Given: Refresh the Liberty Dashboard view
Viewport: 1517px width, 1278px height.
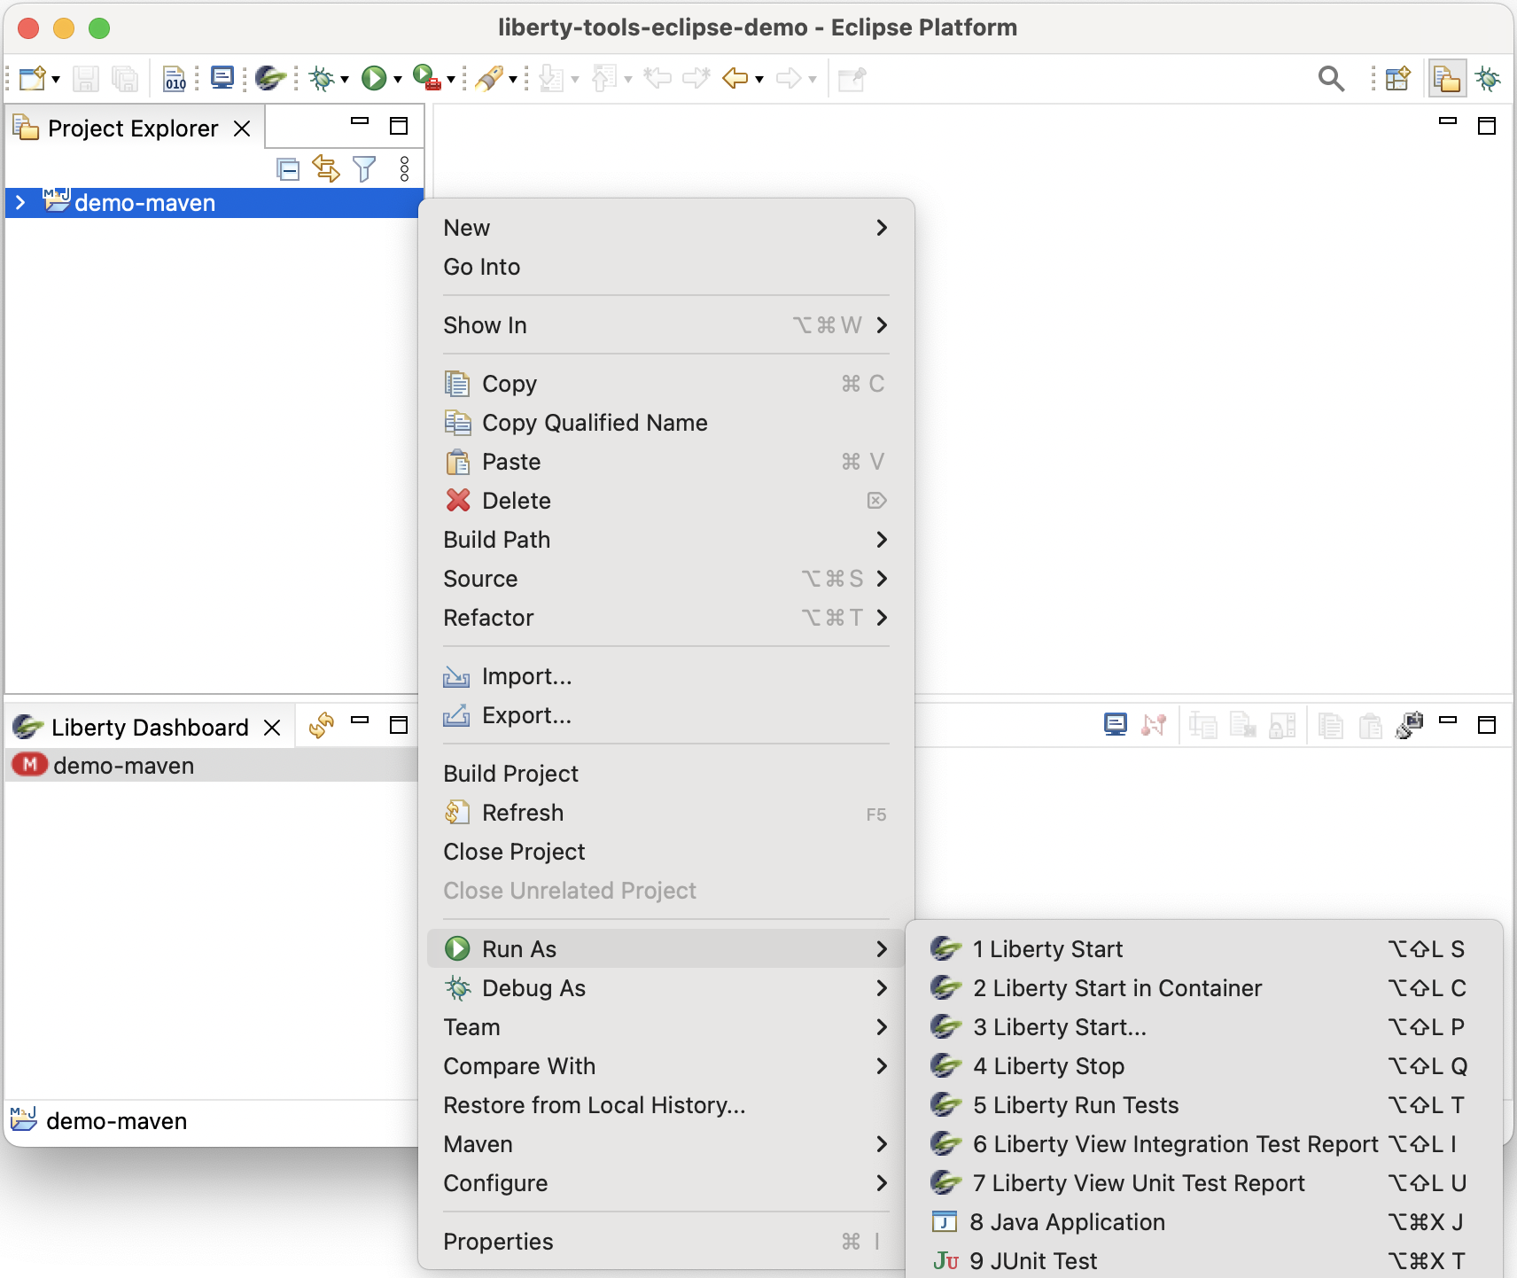Looking at the screenshot, I should click(x=321, y=726).
